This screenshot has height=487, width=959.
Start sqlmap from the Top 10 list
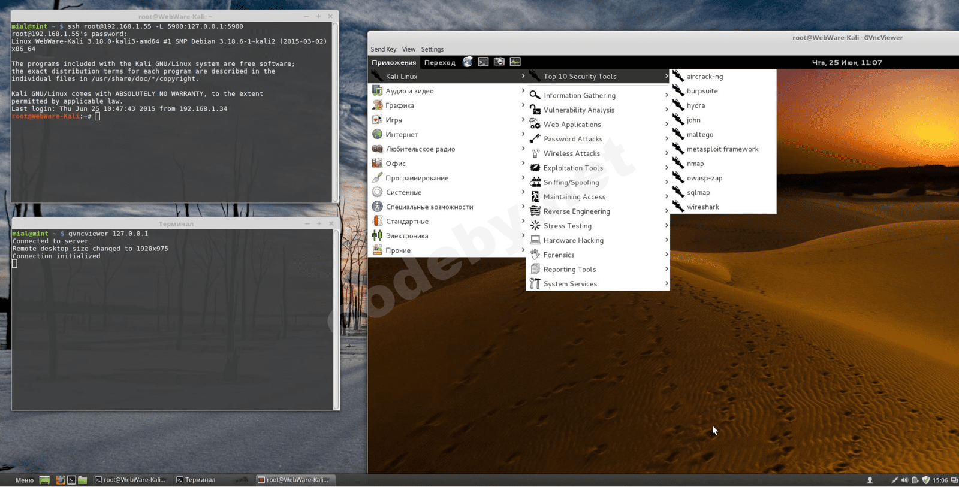click(x=723, y=192)
